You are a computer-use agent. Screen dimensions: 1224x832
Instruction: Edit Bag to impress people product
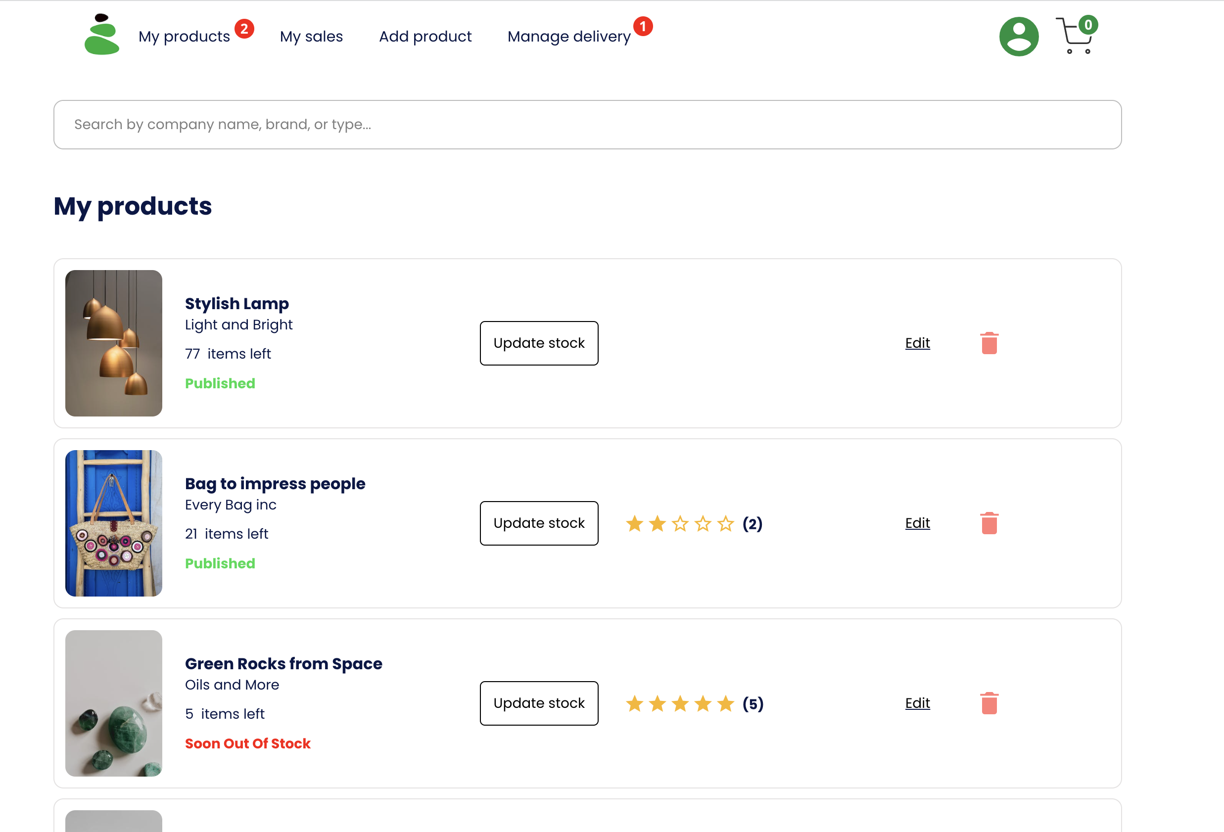click(x=917, y=523)
